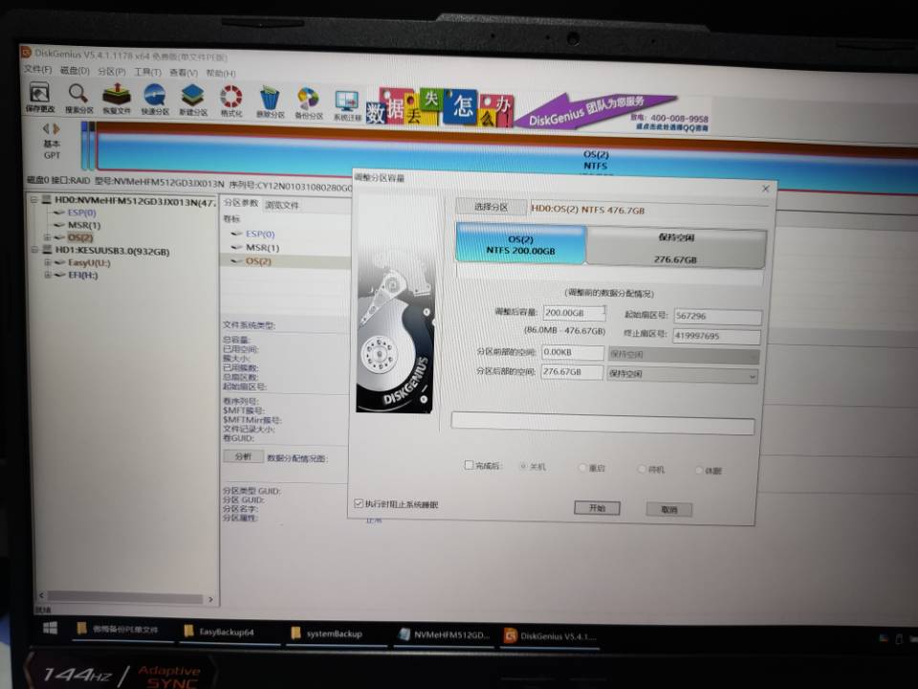Collapse the HD1 KESUUSB3.0 tree node
This screenshot has width=918, height=689.
tap(34, 250)
